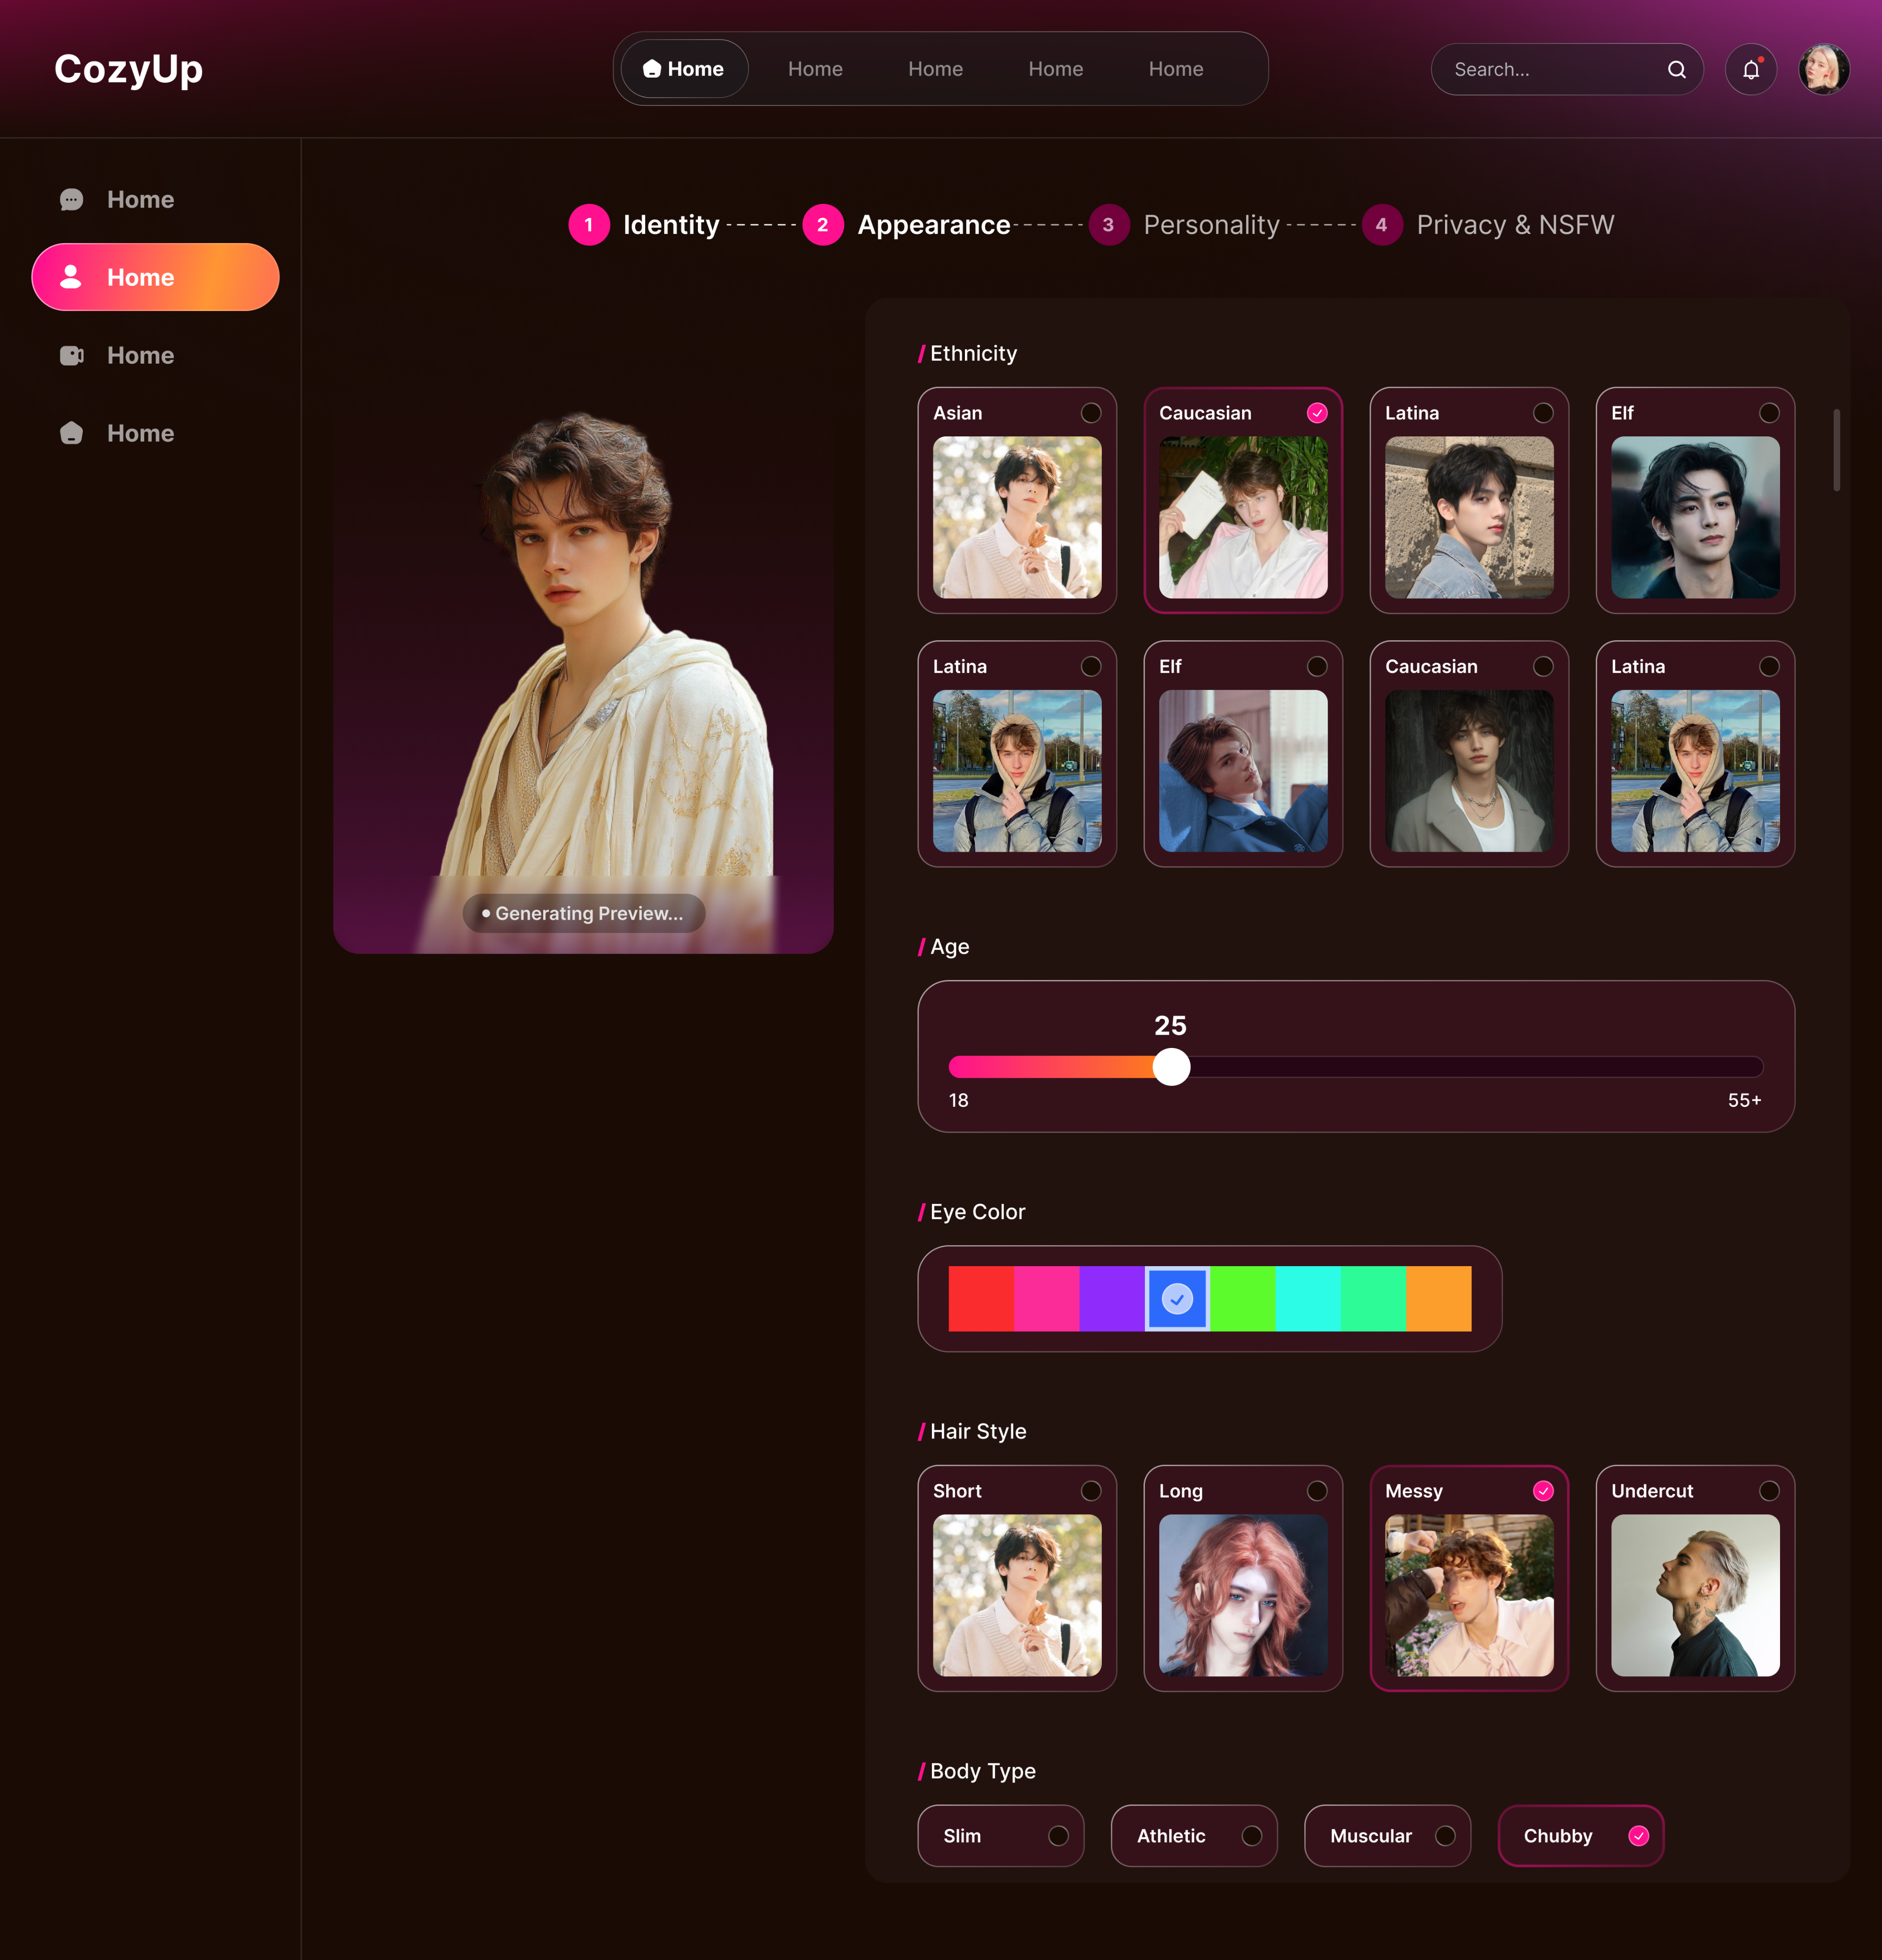Return to the Identity step label
Image resolution: width=1882 pixels, height=1960 pixels.
click(x=671, y=225)
